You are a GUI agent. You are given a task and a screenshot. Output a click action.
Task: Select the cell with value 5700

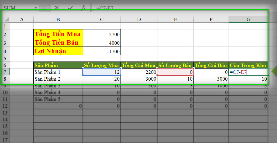click(102, 34)
